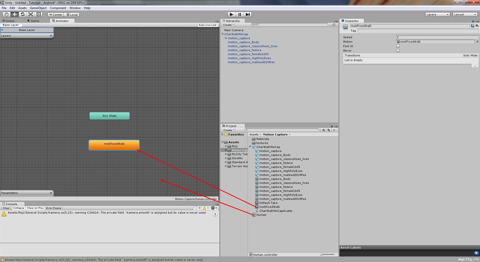Click the Speed value field

437,37
